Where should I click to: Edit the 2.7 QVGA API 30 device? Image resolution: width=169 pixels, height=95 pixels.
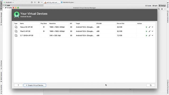[149, 35]
